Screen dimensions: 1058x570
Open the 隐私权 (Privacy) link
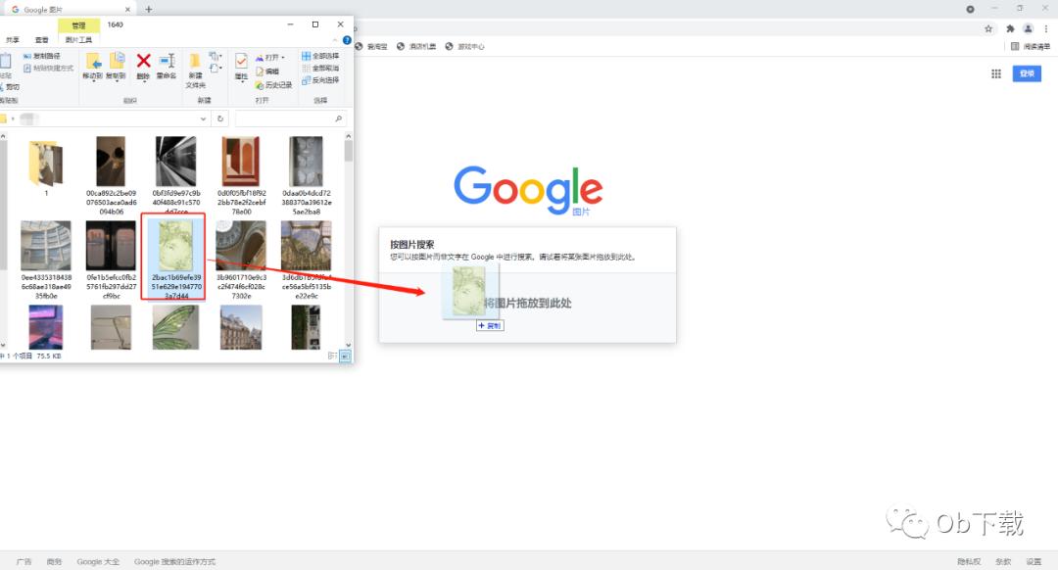(968, 561)
